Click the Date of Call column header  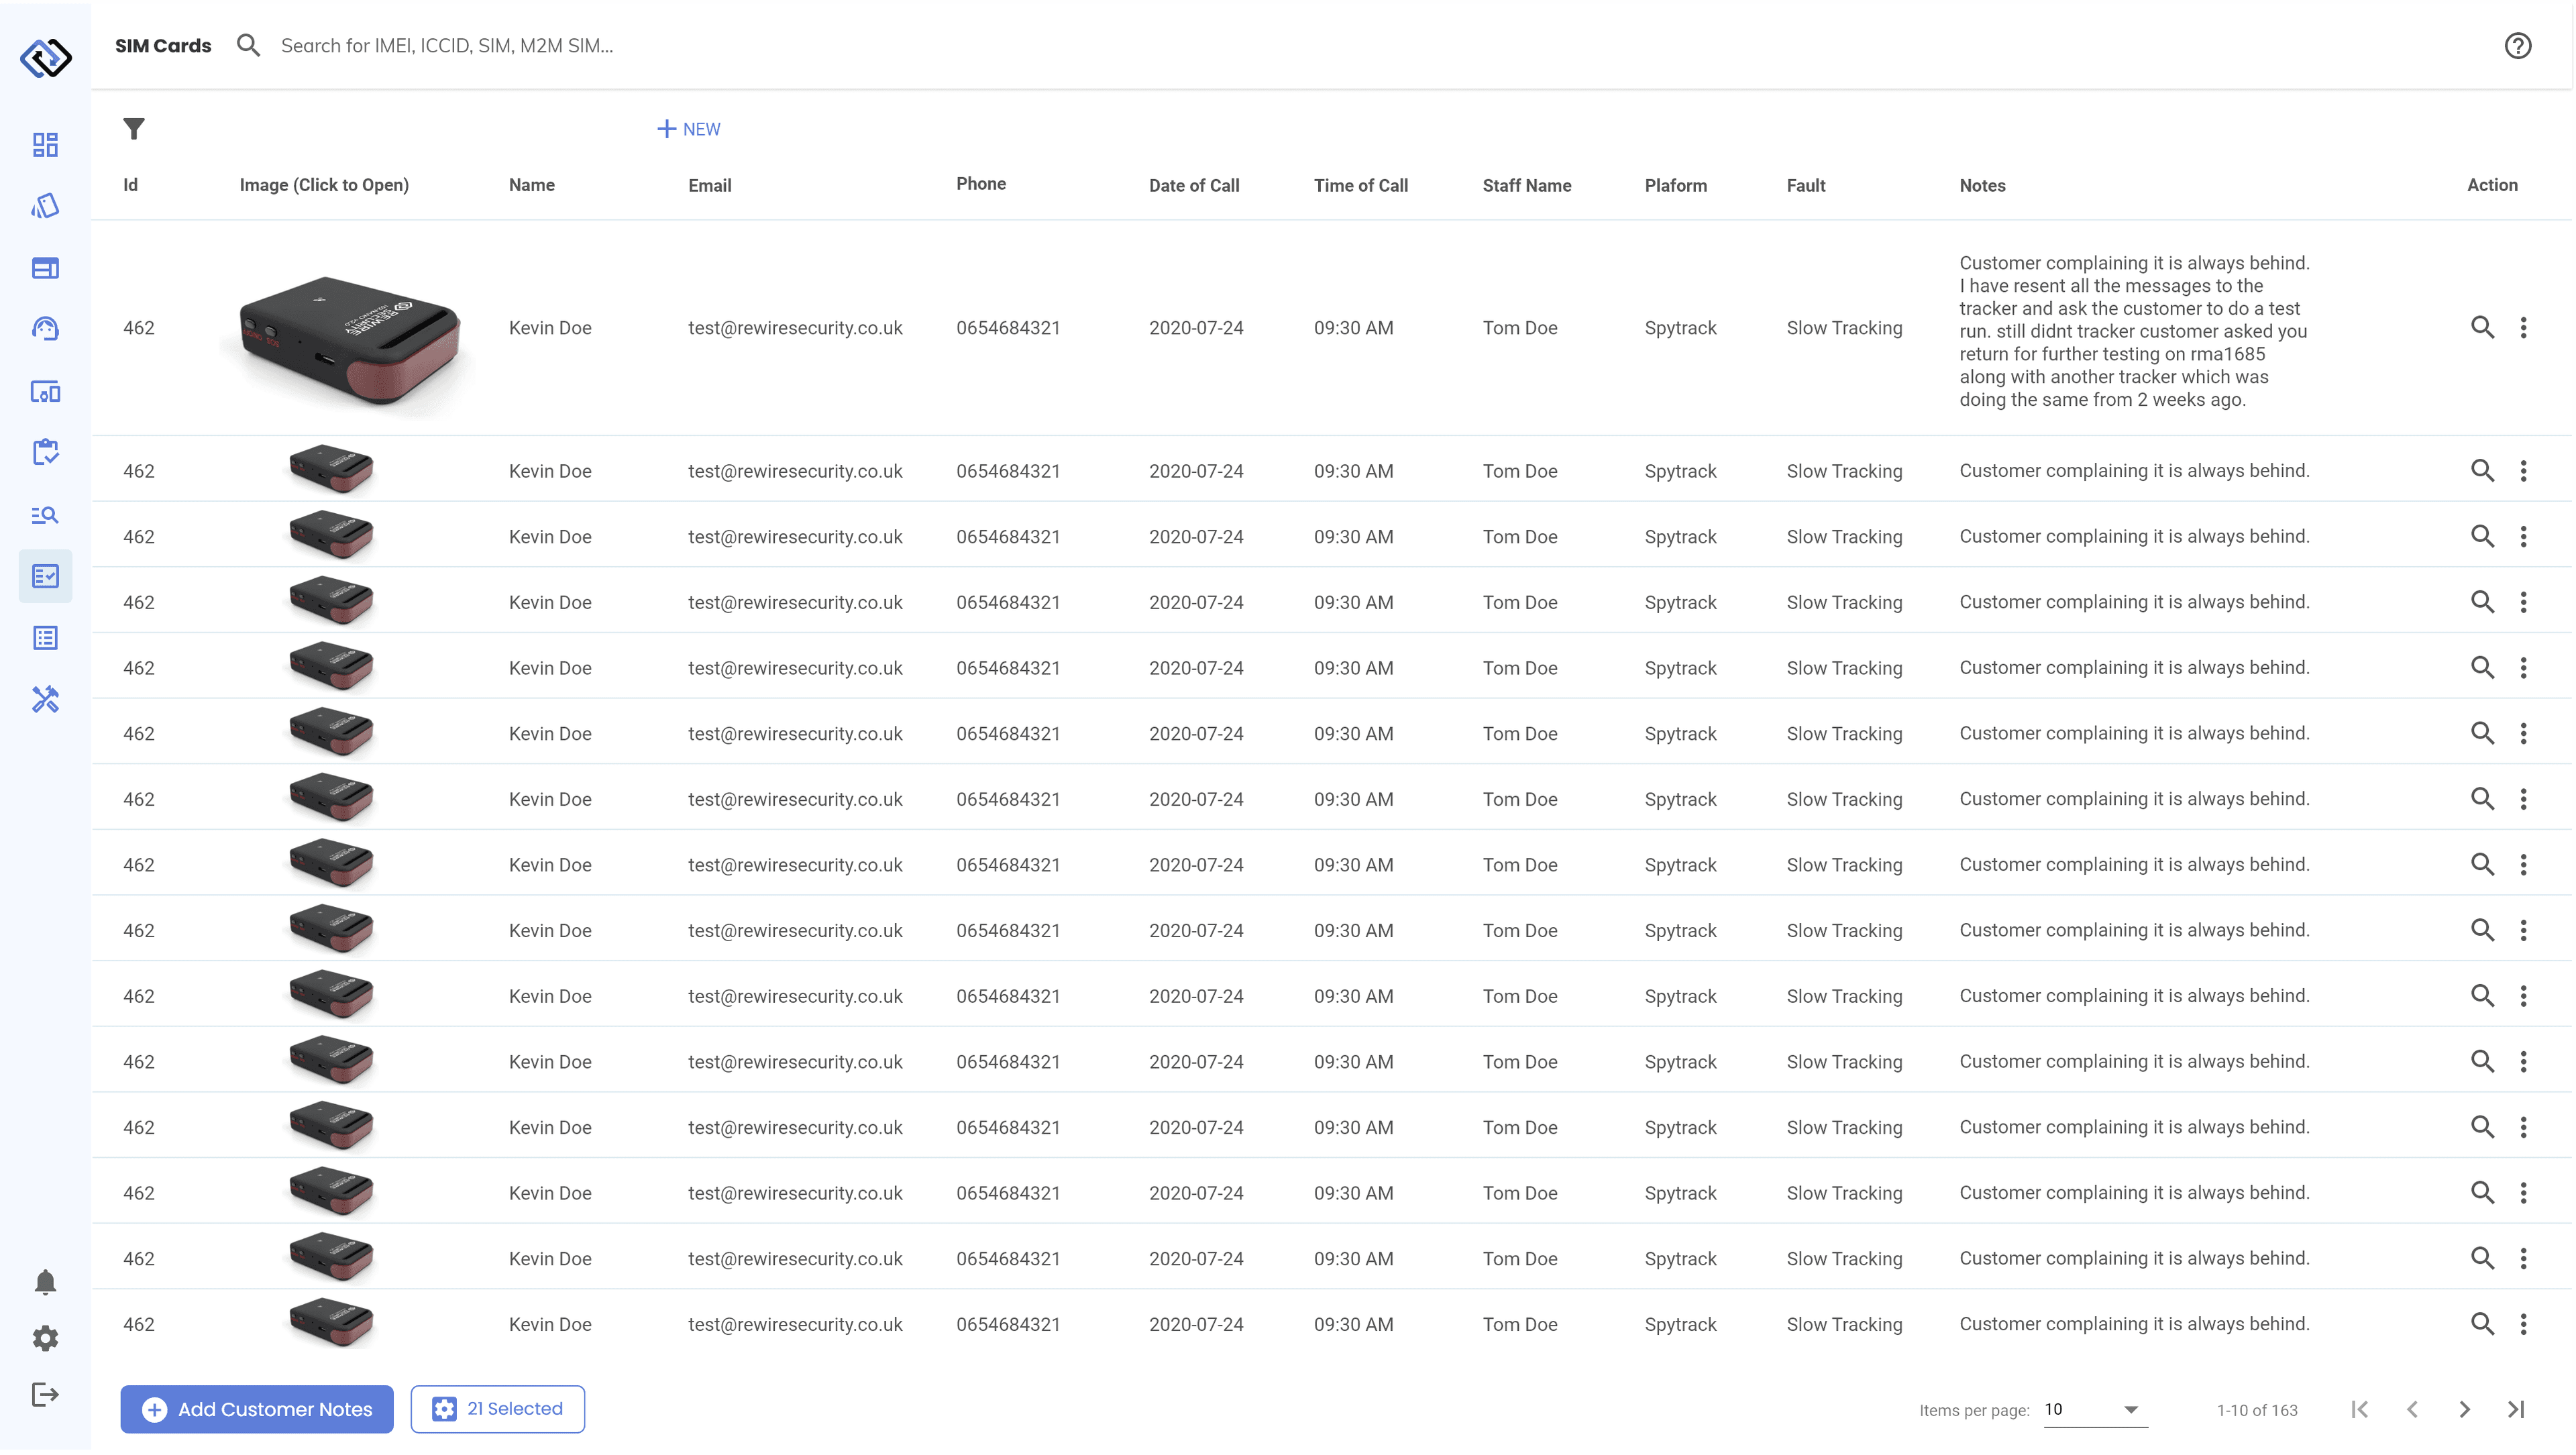[x=1194, y=186]
